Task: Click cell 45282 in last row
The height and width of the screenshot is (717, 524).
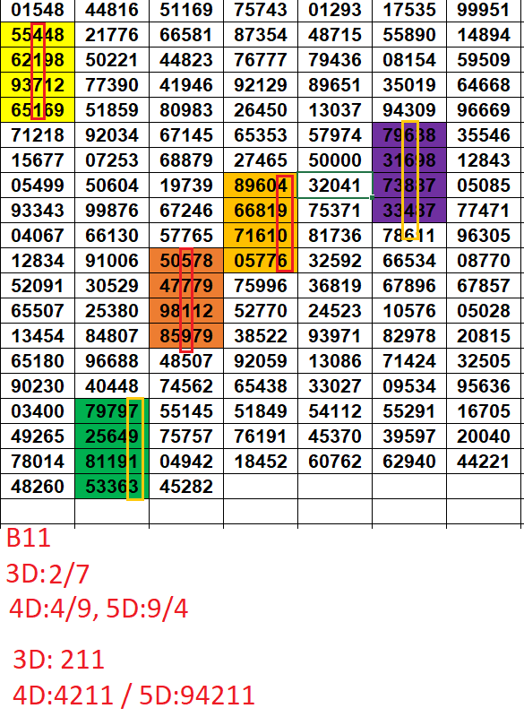Action: [186, 486]
